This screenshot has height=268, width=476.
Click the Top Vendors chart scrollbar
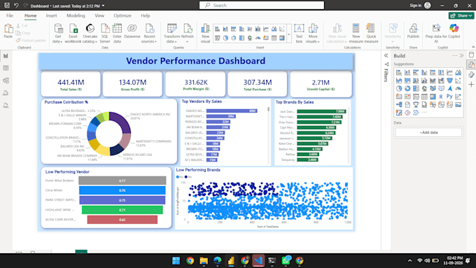268,108
